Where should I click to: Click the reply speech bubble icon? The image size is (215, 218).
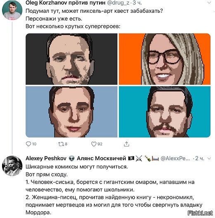[28, 144]
